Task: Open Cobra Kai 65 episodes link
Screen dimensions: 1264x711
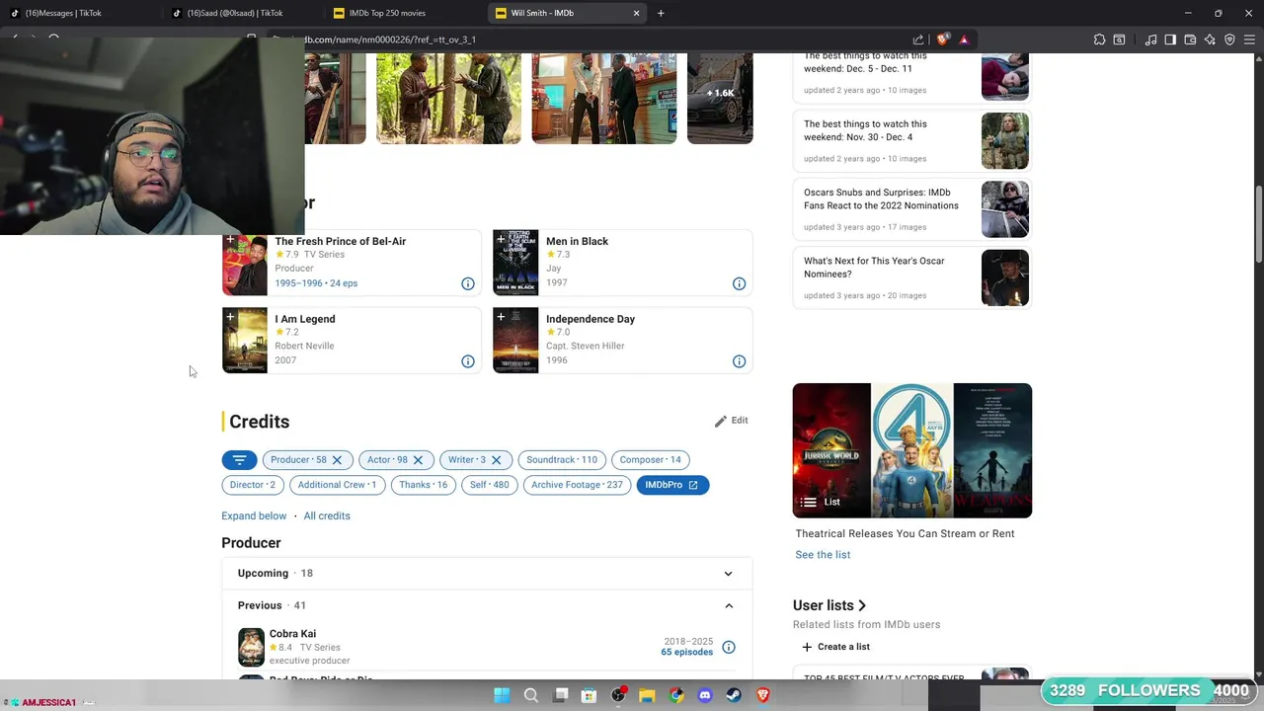Action: pyautogui.click(x=686, y=653)
